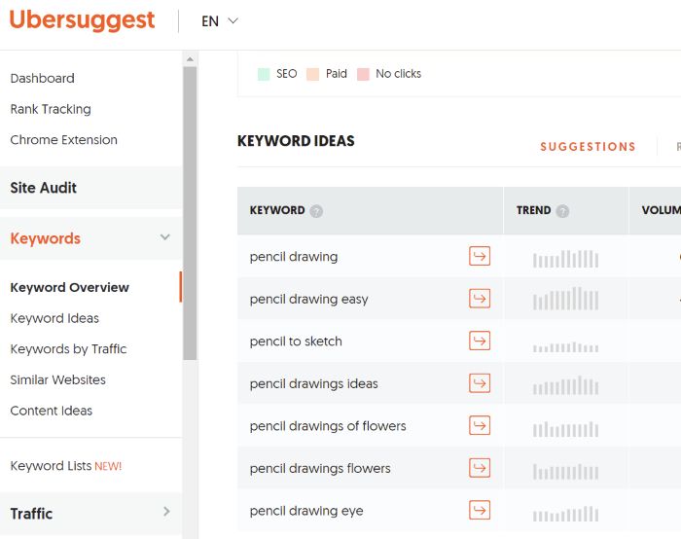Click trend chart for 'pencil drawing easy'
The height and width of the screenshot is (539, 681).
pos(565,299)
